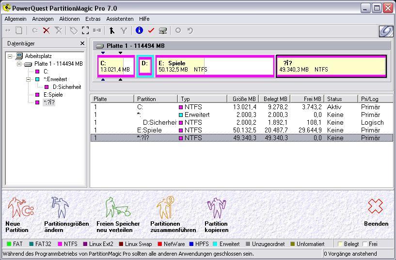396x260 pixels.
Task: Click the 29.644,9 free MB cell
Action: tap(310, 130)
